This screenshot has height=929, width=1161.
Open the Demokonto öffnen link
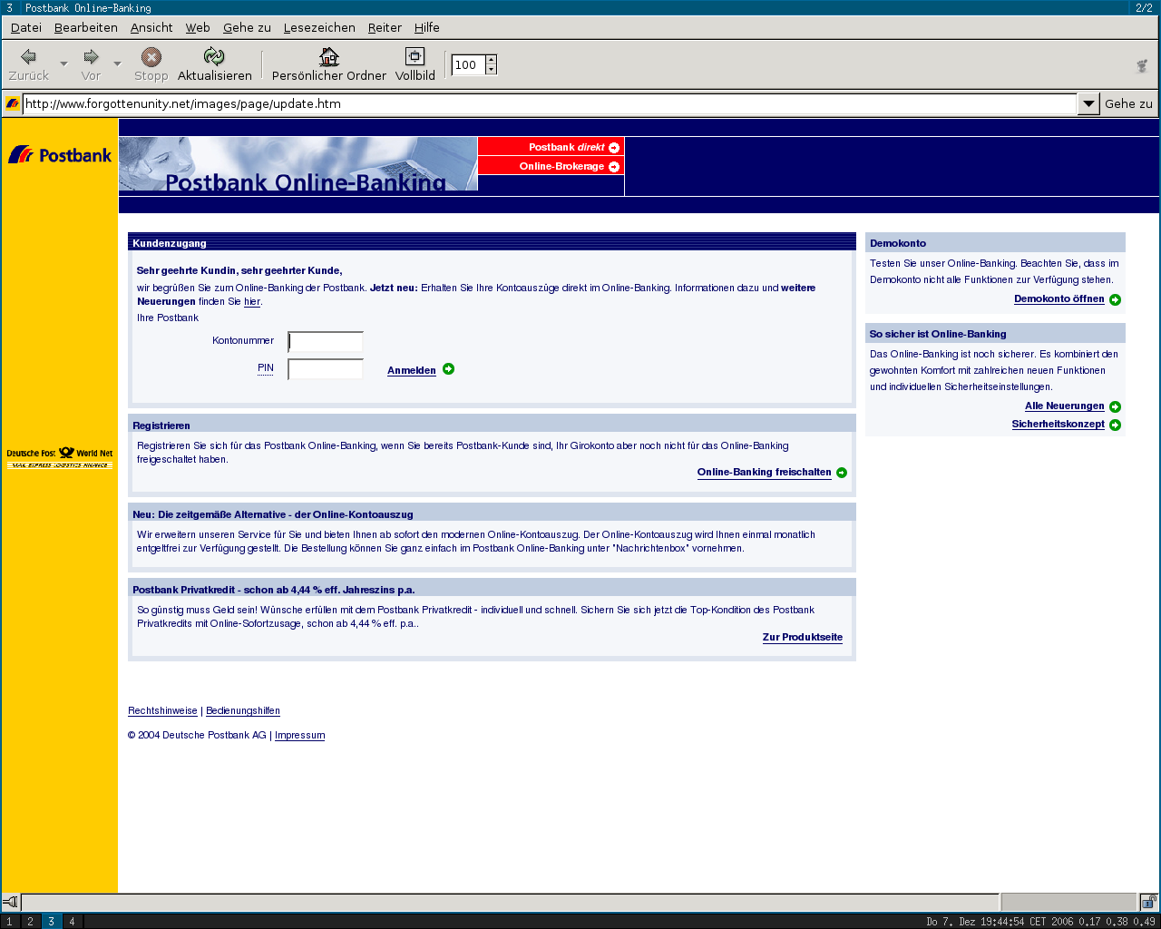coord(1059,299)
